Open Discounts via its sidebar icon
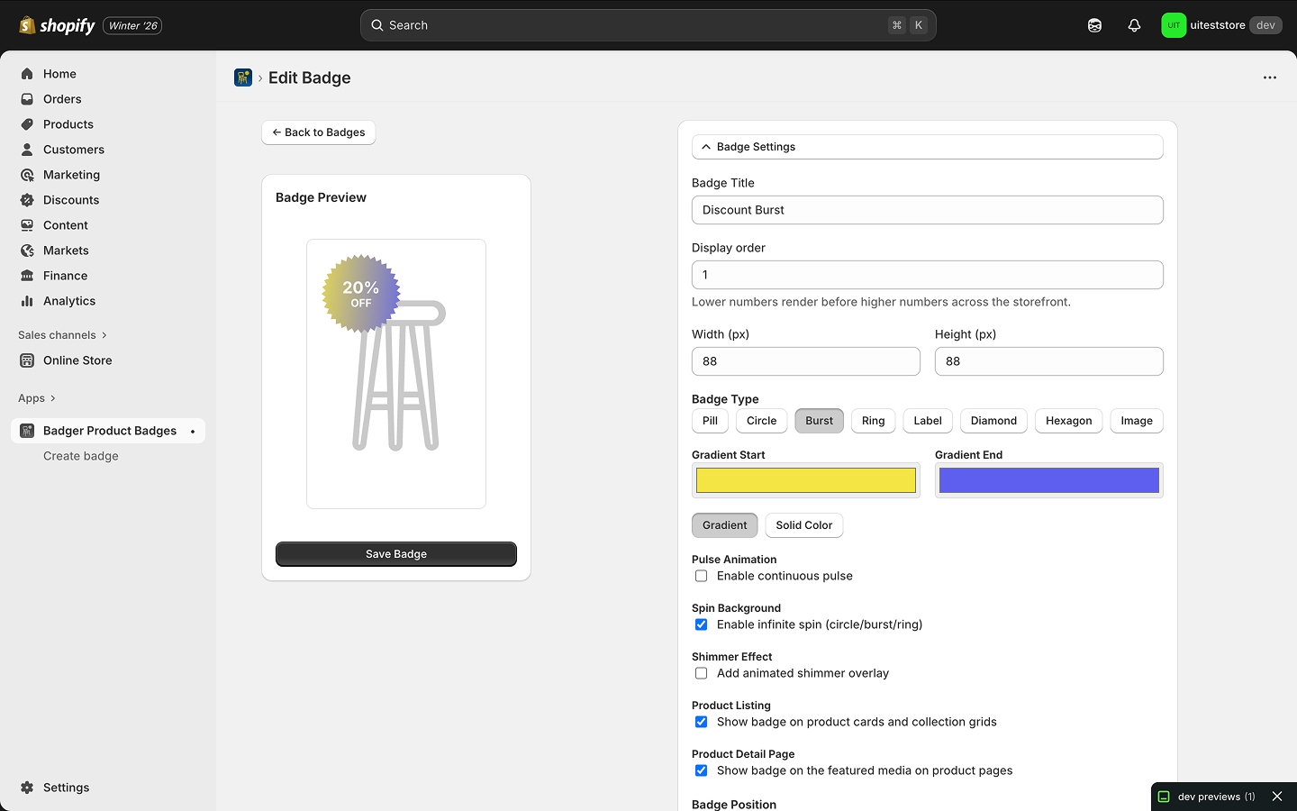The width and height of the screenshot is (1297, 811). tap(28, 200)
